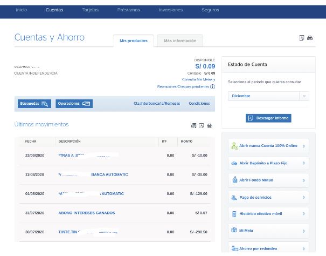
Task: Select the amount S/ -129.00
Action: [198, 194]
